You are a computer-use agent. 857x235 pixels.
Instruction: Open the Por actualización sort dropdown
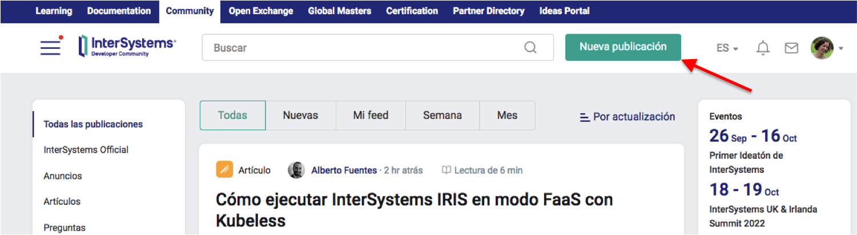pos(627,117)
